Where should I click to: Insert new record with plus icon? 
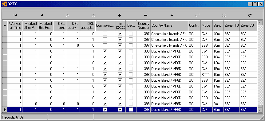tap(120, 15)
